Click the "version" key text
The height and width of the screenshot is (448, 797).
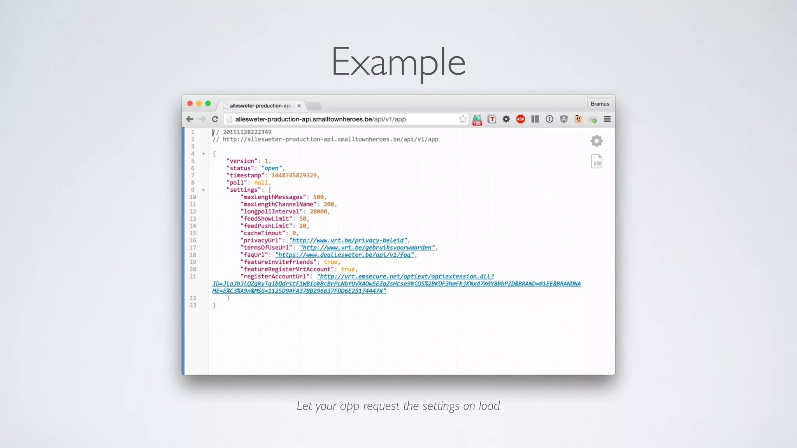(x=242, y=161)
